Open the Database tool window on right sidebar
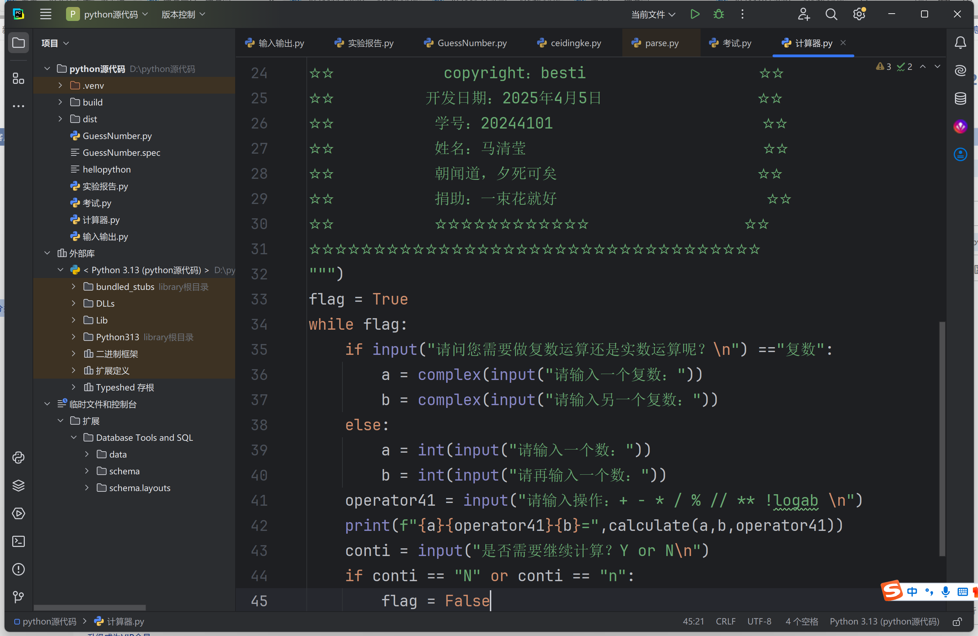Viewport: 978px width, 636px height. point(960,98)
